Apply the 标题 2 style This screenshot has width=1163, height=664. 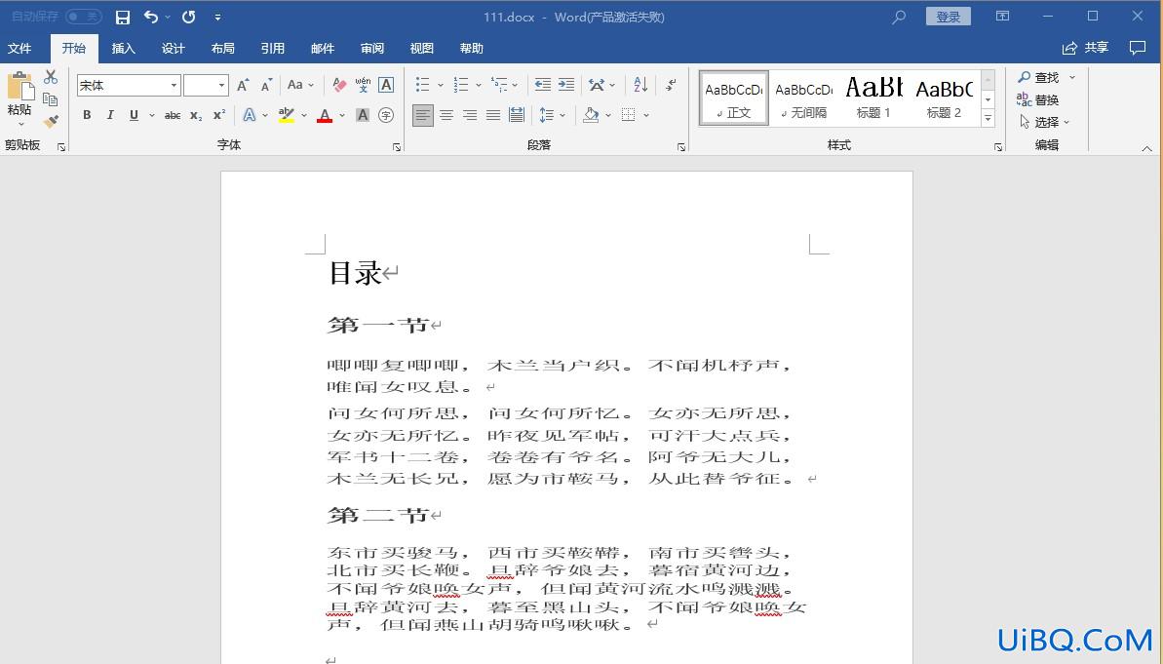[x=945, y=98]
